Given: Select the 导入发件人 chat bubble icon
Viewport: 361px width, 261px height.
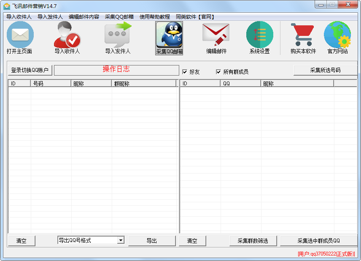Looking at the screenshot, I should point(118,35).
